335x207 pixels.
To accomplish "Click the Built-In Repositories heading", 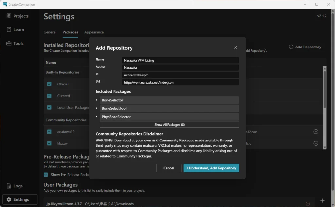I will (62, 72).
